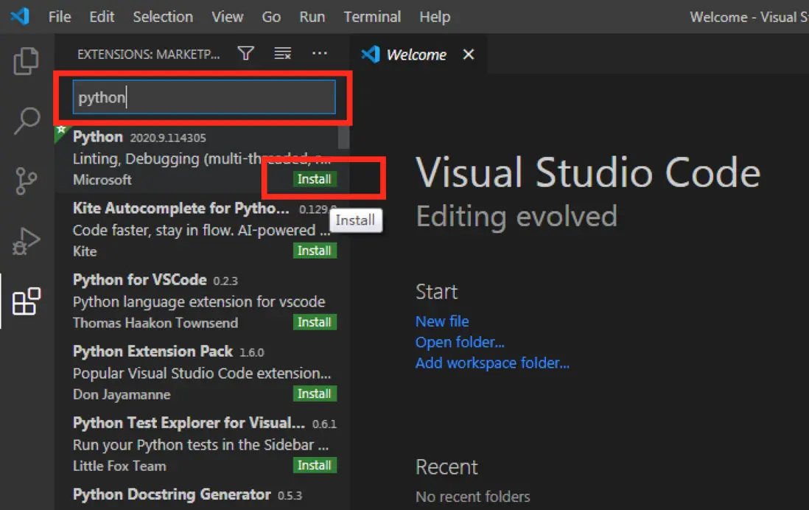809x510 pixels.
Task: Open the extensions filter funnel dropdown
Action: point(245,53)
